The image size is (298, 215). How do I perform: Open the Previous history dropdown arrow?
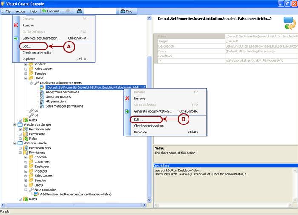pyautogui.click(x=63, y=11)
